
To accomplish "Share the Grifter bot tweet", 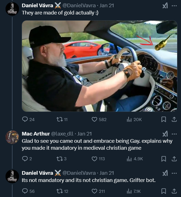I will pyautogui.click(x=174, y=191).
